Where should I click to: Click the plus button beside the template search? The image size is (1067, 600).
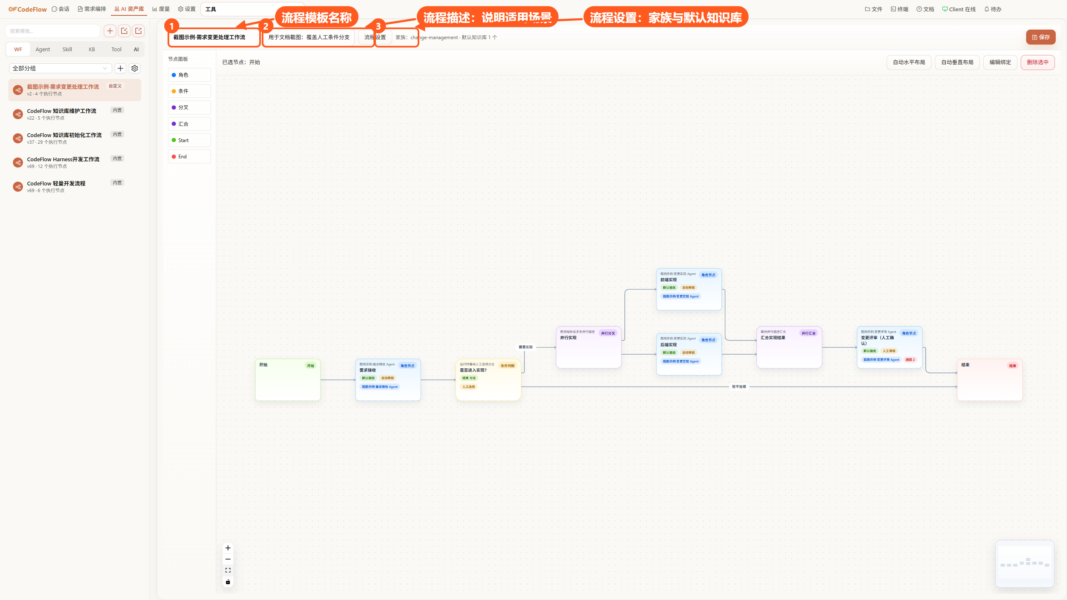pos(110,31)
